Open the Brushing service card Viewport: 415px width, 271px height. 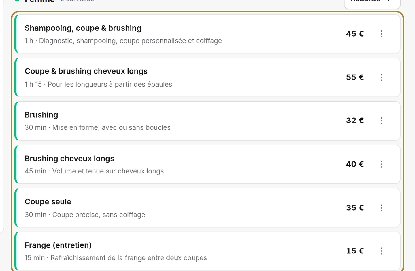pos(207,121)
